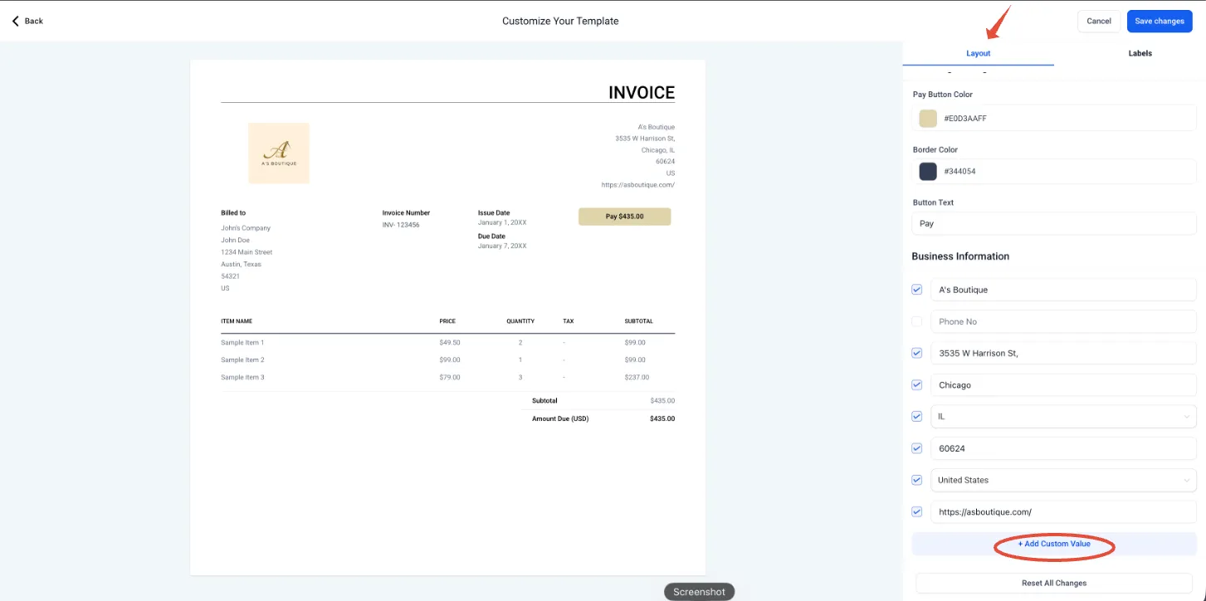The height and width of the screenshot is (601, 1206).
Task: Add a custom value field
Action: pyautogui.click(x=1054, y=544)
